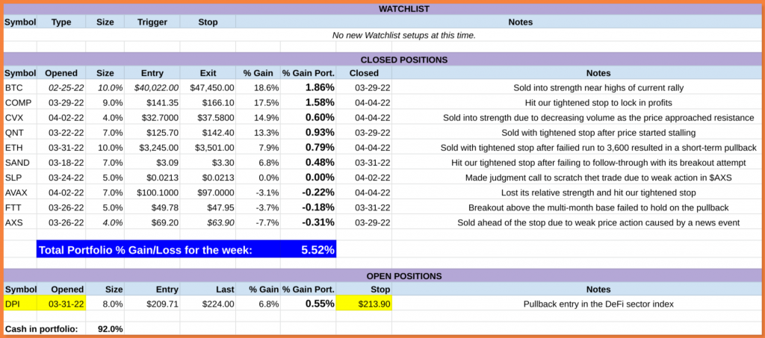Viewport: 765px width, 338px height.
Task: Select the ETH entry price $3,245.00
Action: click(152, 148)
